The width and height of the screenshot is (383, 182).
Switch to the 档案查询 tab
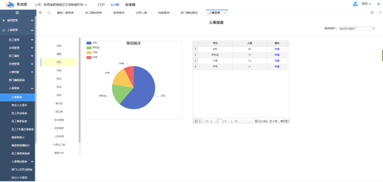(x=164, y=13)
